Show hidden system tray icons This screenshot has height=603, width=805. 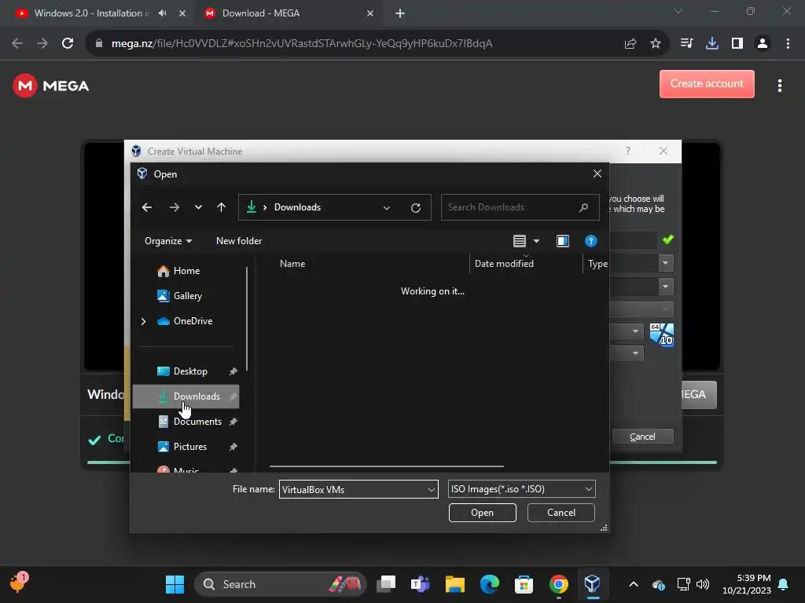click(x=634, y=584)
